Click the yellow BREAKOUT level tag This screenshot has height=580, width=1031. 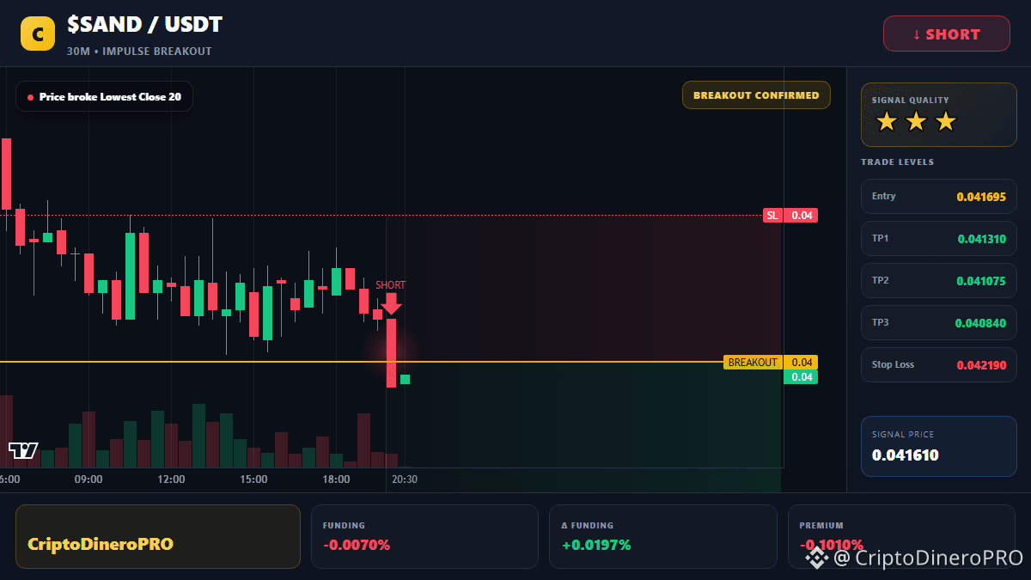tap(753, 363)
